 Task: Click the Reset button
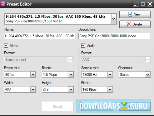pos(58,106)
